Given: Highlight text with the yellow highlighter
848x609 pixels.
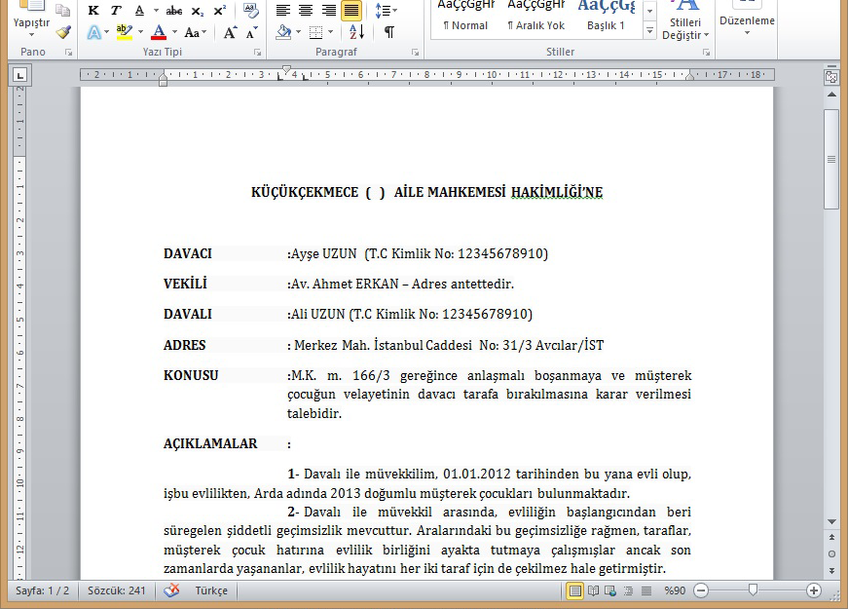Looking at the screenshot, I should (124, 32).
